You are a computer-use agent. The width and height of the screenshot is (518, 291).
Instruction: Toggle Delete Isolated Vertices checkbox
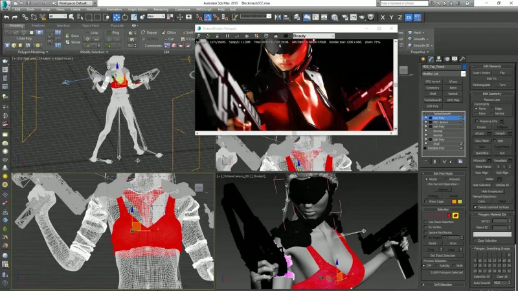coord(476,207)
